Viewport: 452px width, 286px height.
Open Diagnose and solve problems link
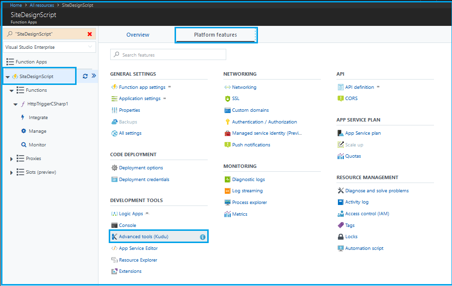point(377,190)
